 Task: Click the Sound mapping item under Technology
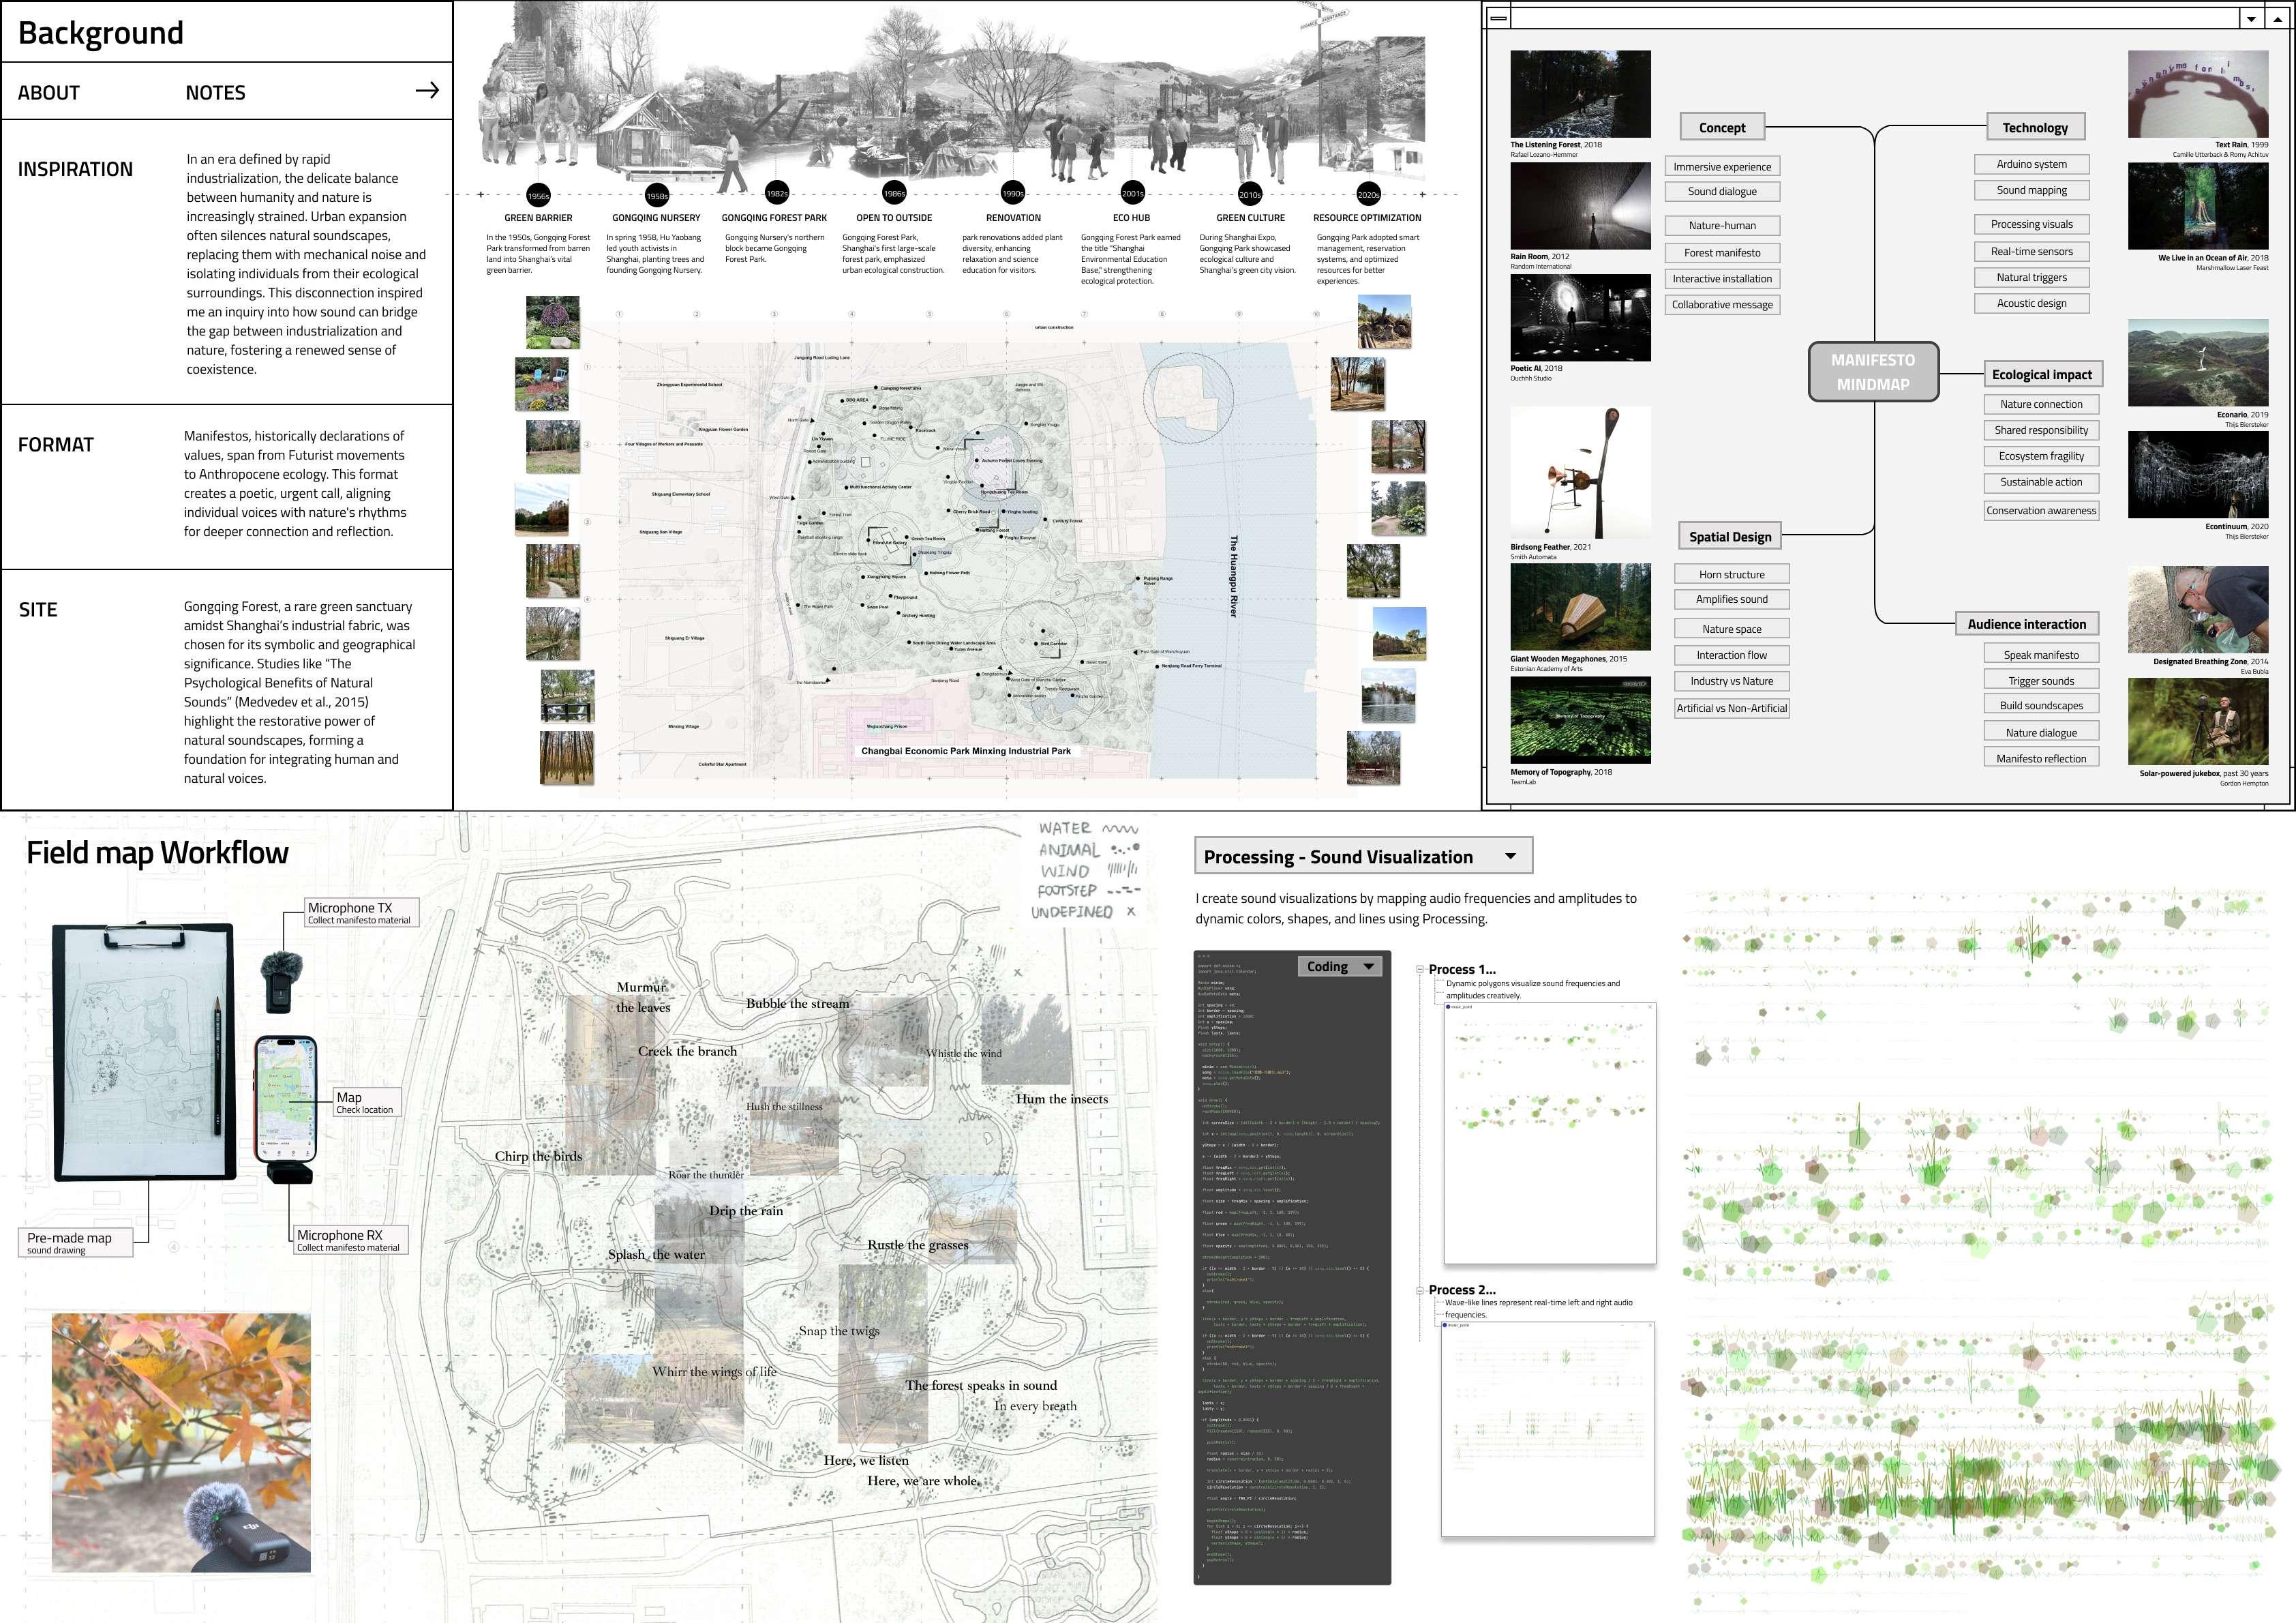pos(2031,190)
